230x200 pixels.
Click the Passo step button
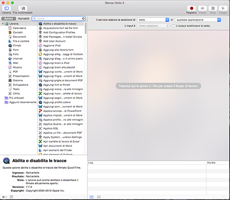202,8
